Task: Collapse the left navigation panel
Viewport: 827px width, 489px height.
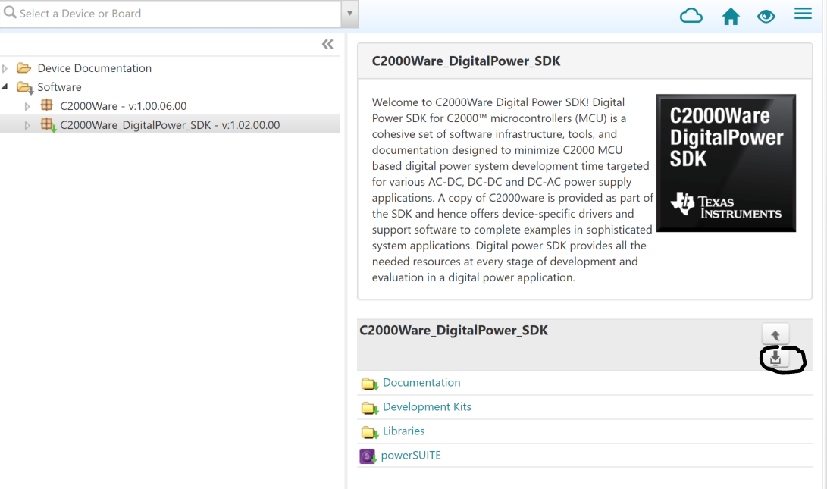Action: [327, 44]
